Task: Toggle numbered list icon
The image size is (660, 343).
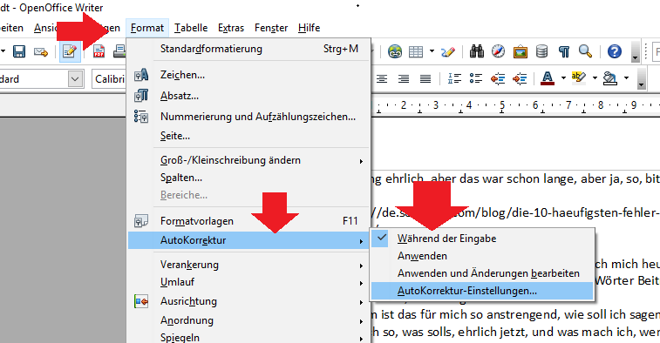Action: click(x=454, y=78)
